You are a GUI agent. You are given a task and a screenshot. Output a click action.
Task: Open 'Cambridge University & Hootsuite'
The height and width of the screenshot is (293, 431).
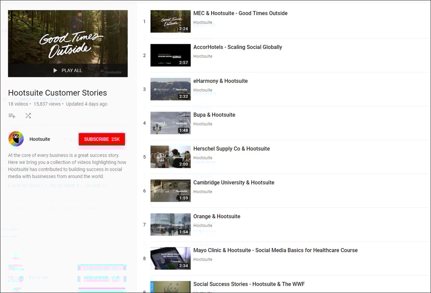point(234,182)
